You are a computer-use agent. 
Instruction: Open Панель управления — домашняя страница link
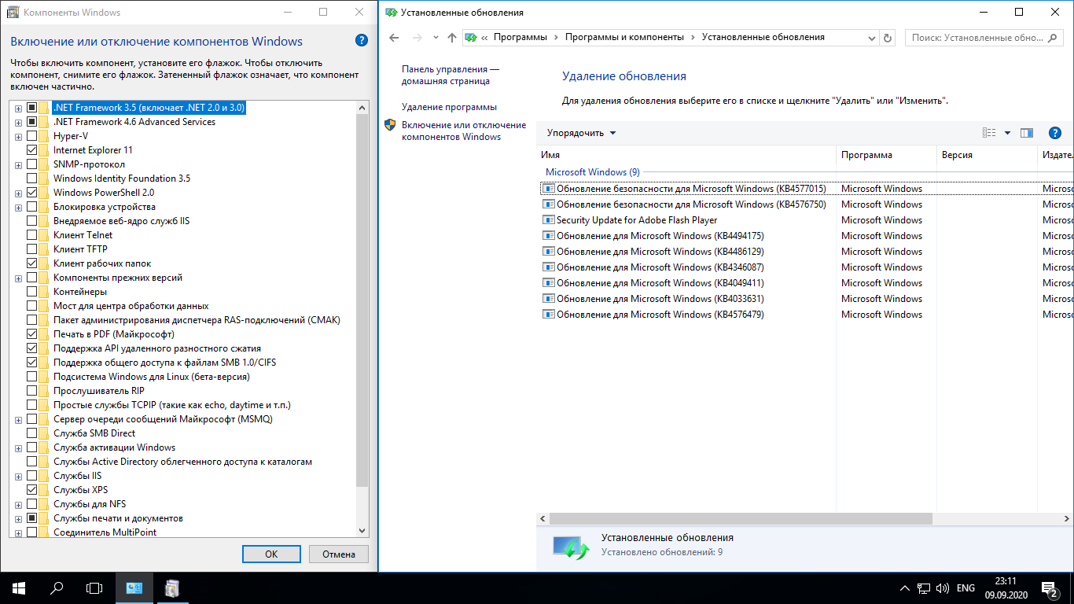pos(451,75)
